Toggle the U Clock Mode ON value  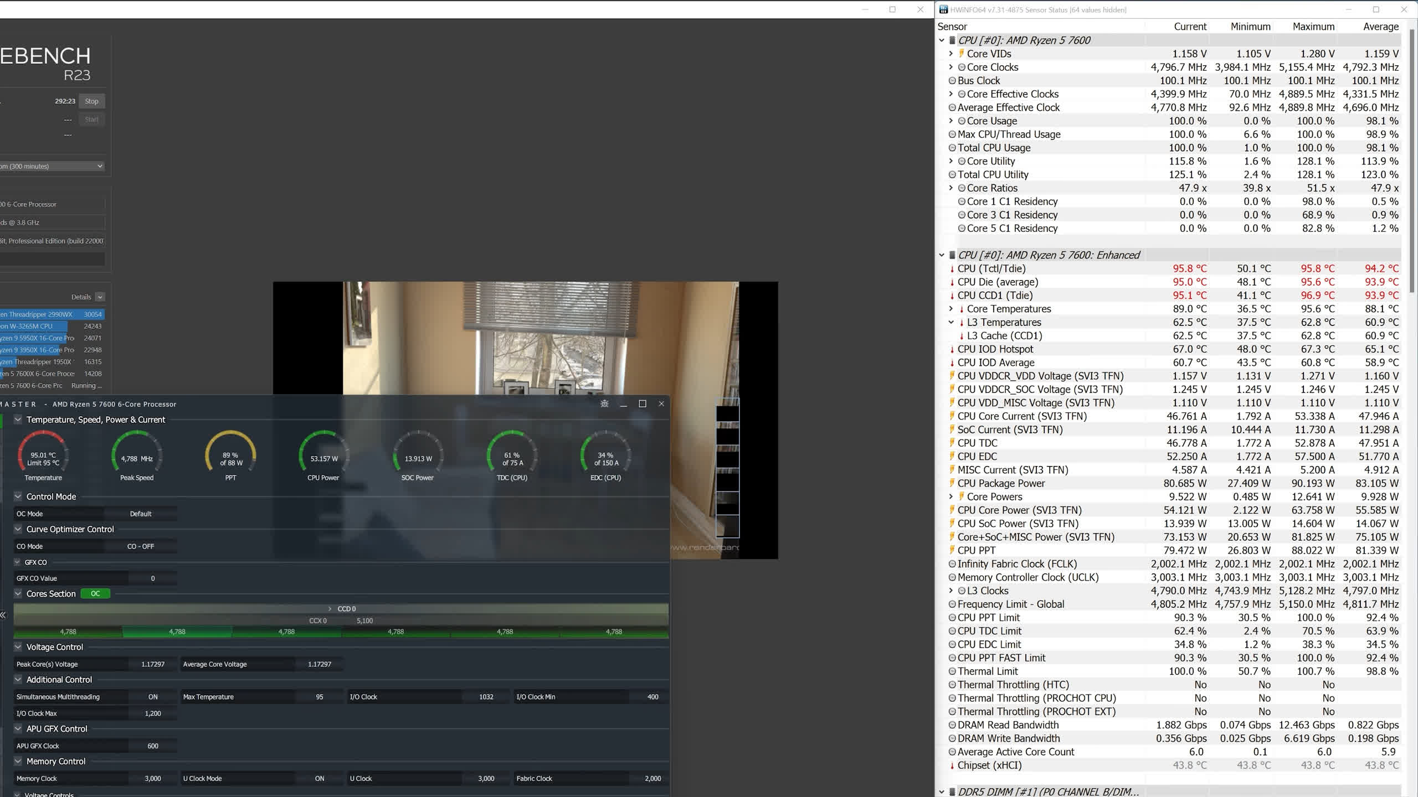[x=319, y=778]
